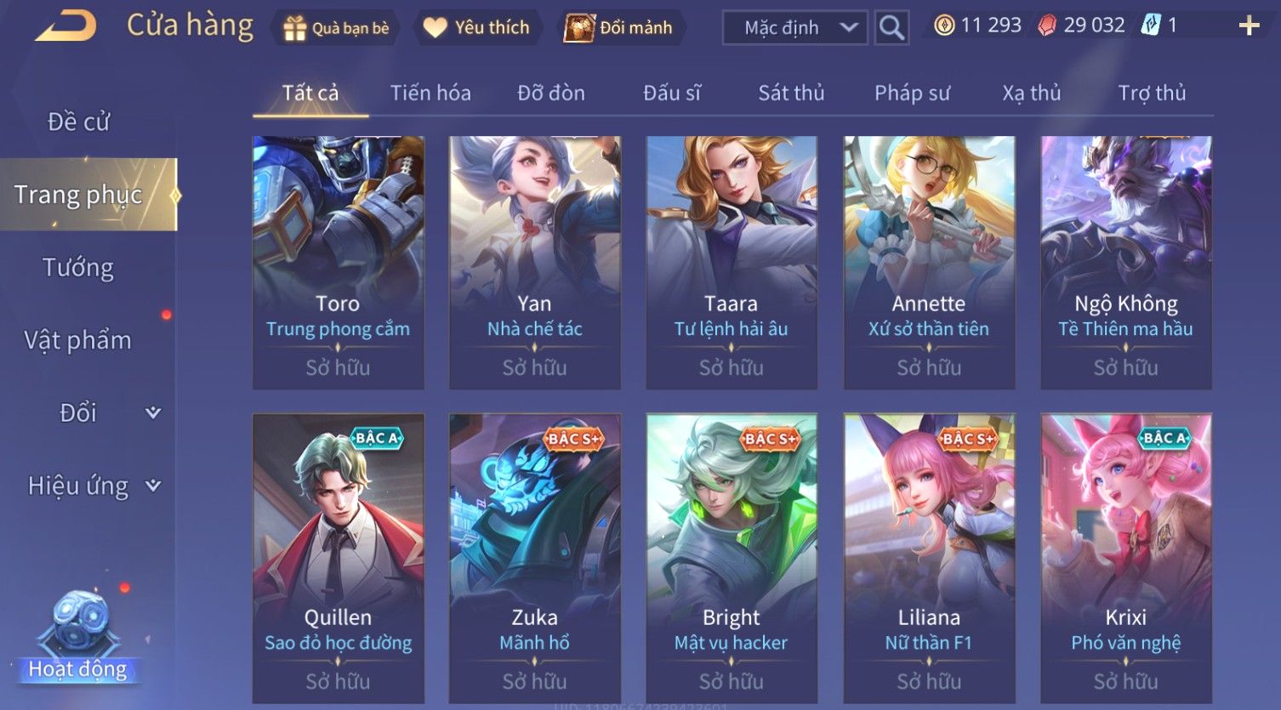
Task: Open Yêu thích heart favorites
Action: [436, 28]
